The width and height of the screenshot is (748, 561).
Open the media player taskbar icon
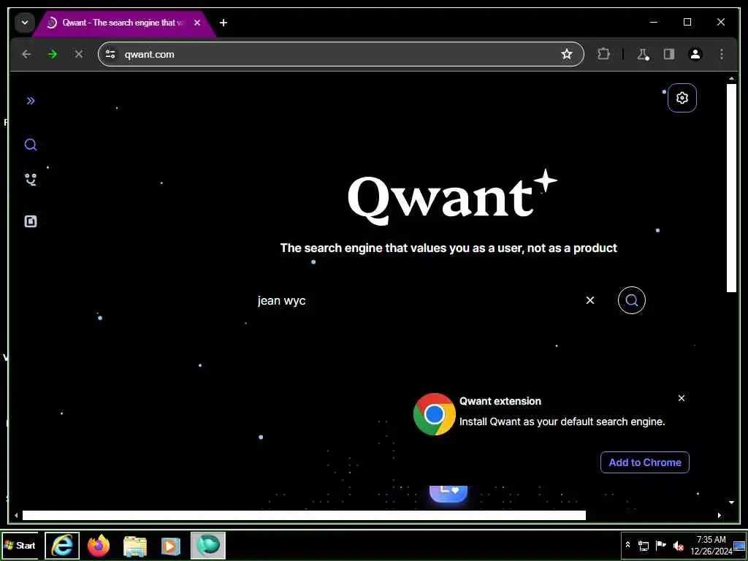(x=171, y=546)
